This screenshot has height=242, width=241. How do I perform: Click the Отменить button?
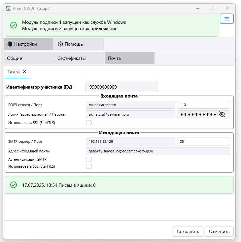[x=219, y=231]
